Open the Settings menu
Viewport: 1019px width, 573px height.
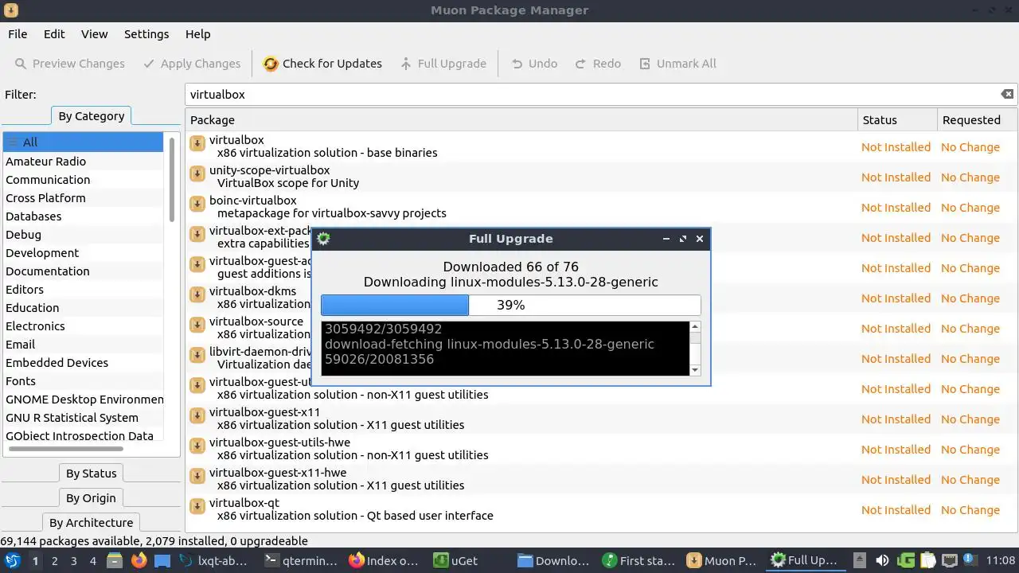(146, 34)
